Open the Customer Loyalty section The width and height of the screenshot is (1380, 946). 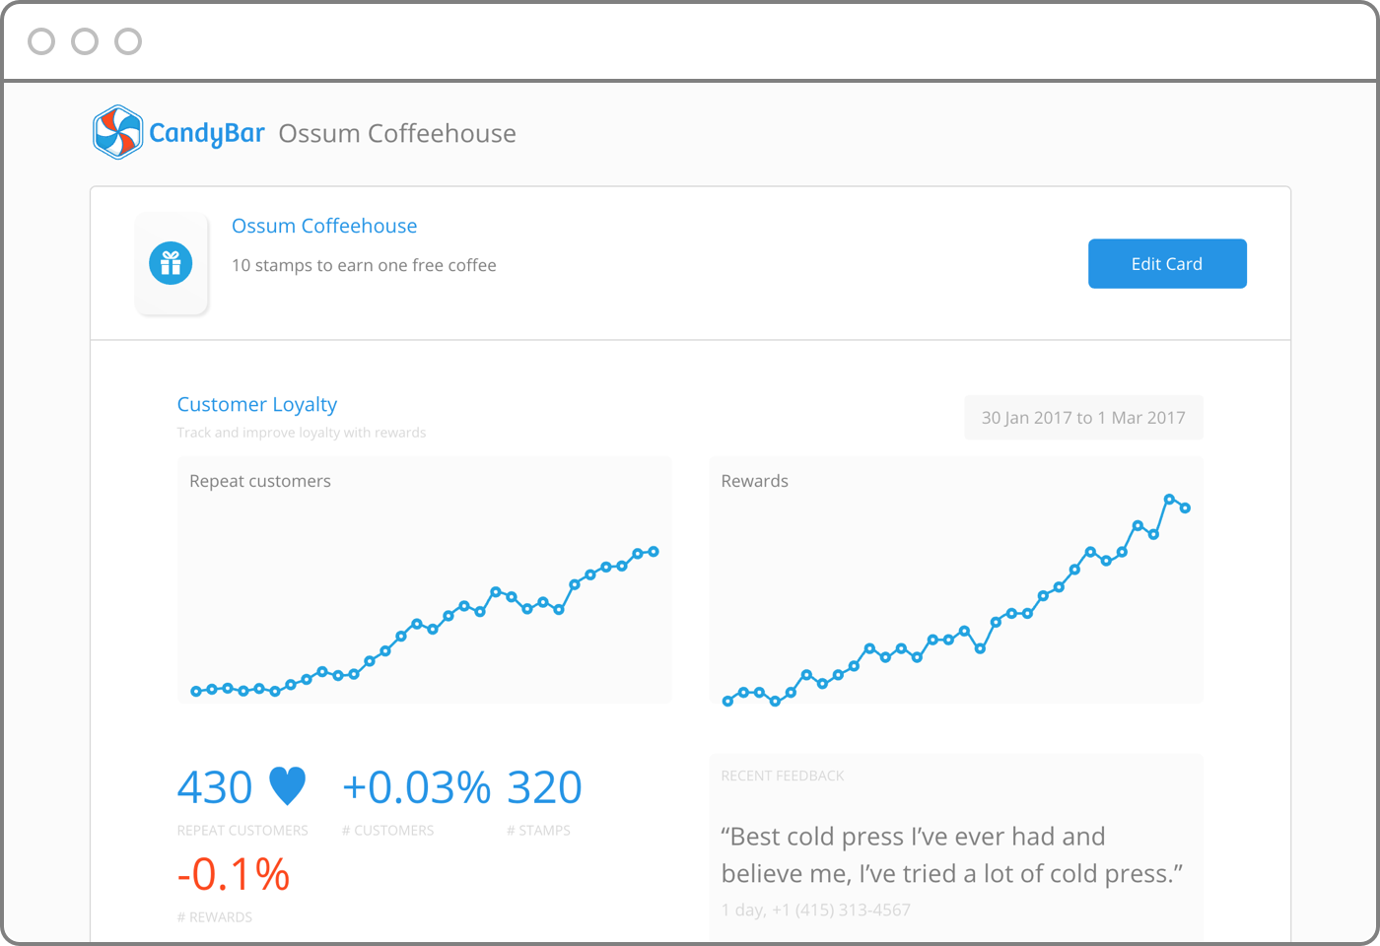[x=256, y=404]
